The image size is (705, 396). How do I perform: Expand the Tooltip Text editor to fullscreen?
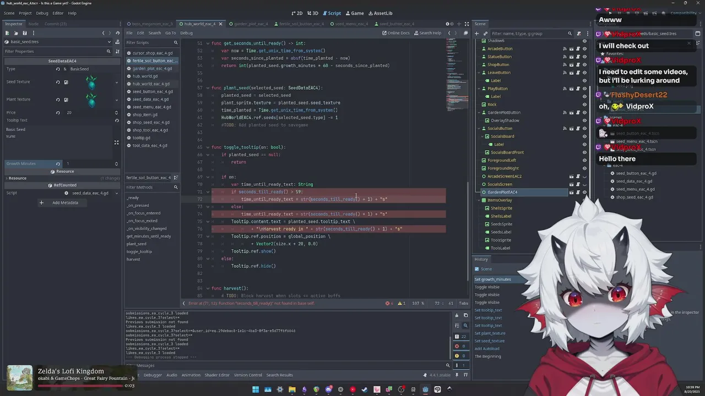[116, 142]
